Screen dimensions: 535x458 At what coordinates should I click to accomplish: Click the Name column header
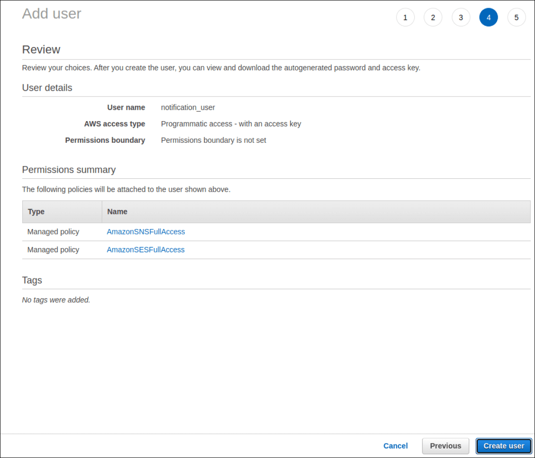316,212
